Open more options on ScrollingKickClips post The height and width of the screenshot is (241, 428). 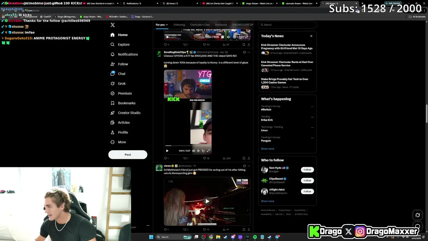(x=248, y=52)
